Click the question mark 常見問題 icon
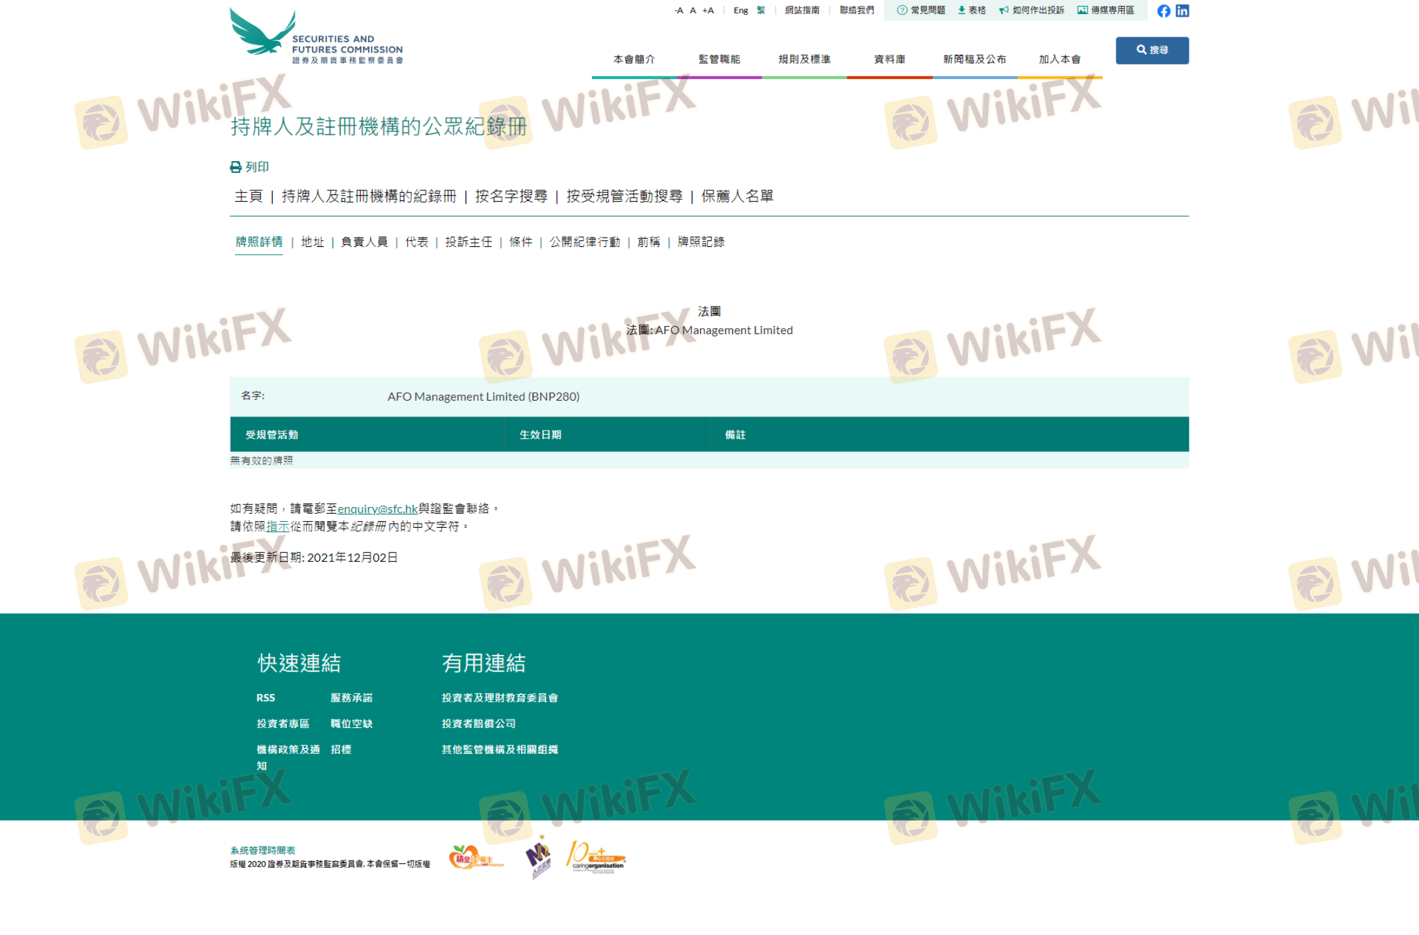Screen dimensions: 1419x935 coord(902,10)
